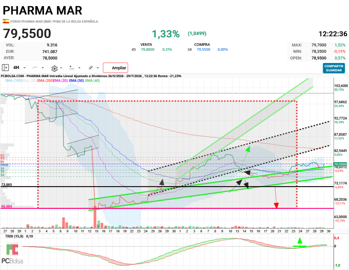Click the VENTA price 79,8000
This screenshot has width=349, height=270.
[x=148, y=50]
